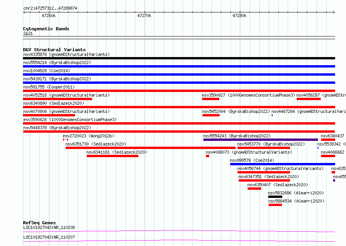Open nsv581755 Cooper2011 variant label
The width and height of the screenshot is (346, 246).
pos(49,87)
